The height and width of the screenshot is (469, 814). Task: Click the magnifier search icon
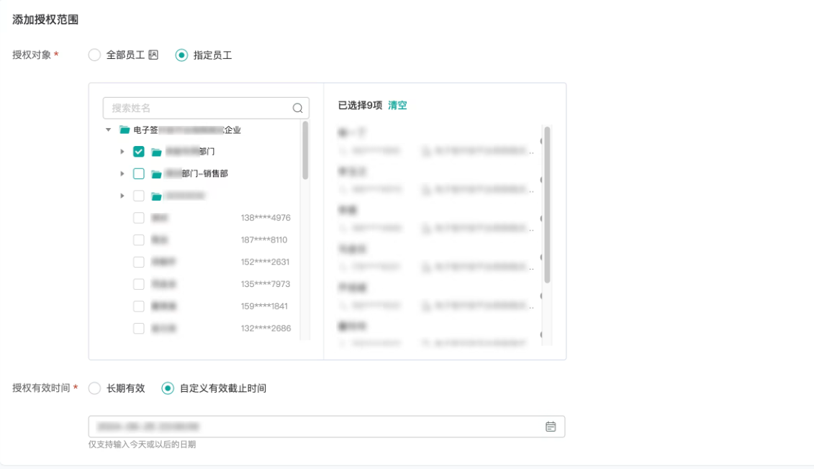(x=297, y=108)
